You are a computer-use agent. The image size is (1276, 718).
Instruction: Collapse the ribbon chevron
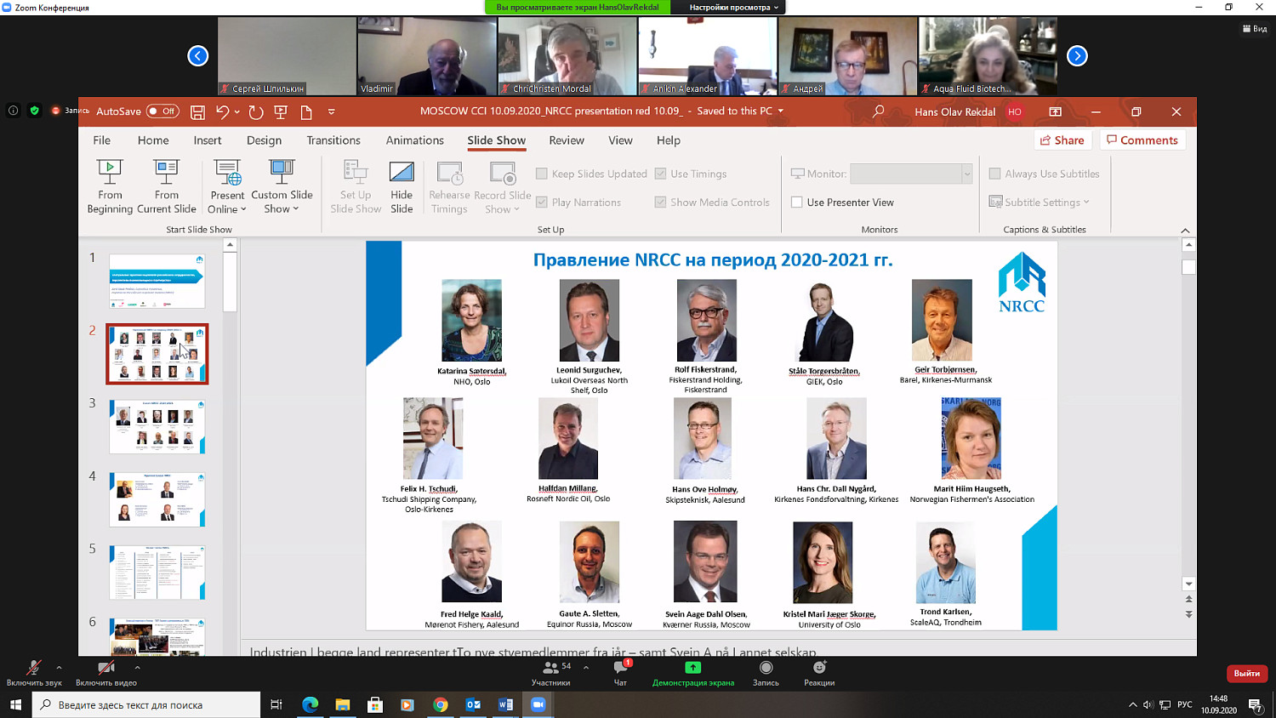[1185, 231]
